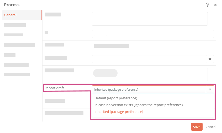Select Default (report preference) option
222x133 pixels.
pos(116,98)
